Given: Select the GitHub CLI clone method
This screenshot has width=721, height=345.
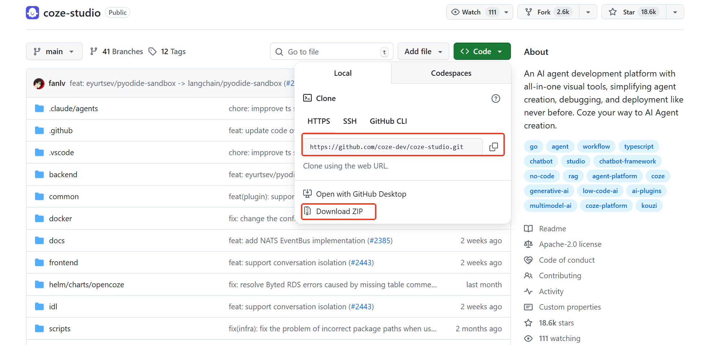Looking at the screenshot, I should 388,121.
